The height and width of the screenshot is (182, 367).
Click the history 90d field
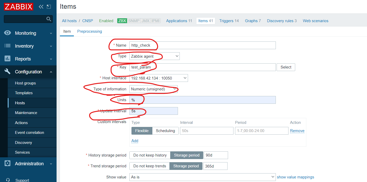tap(216, 155)
